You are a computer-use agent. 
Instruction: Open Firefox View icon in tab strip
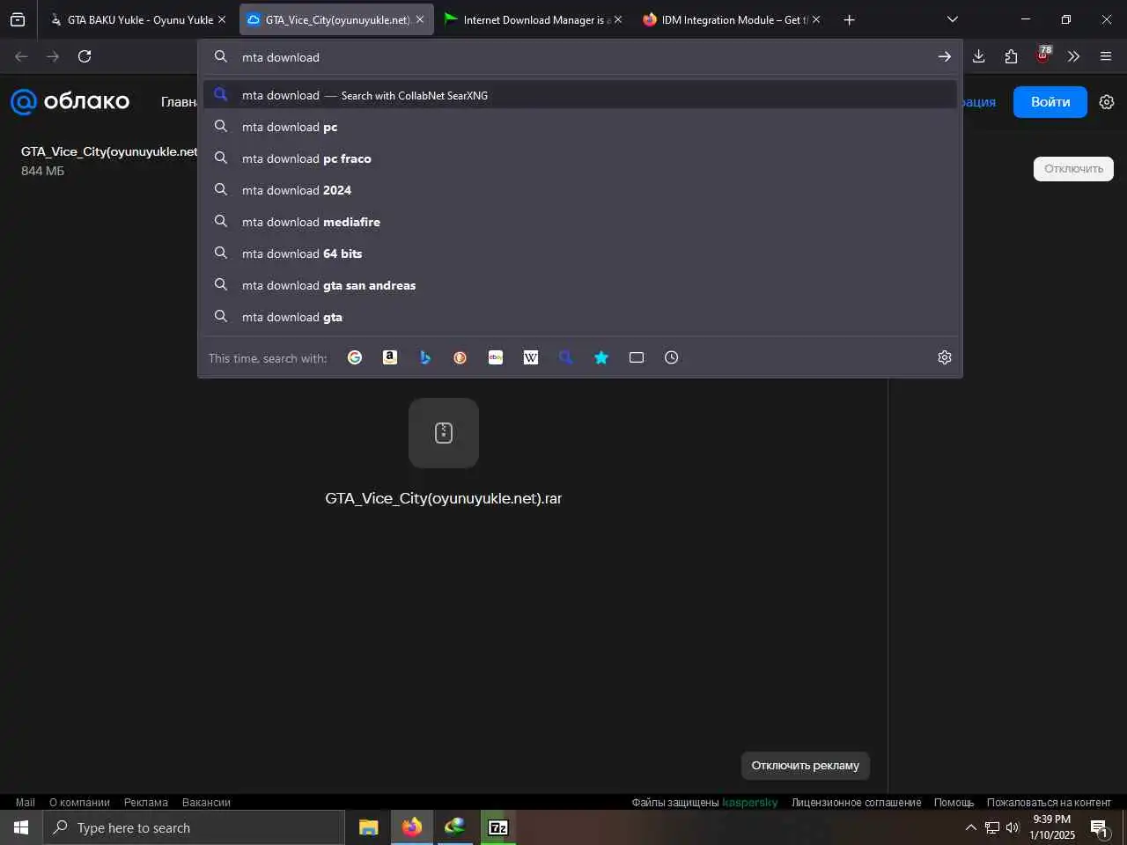point(18,19)
